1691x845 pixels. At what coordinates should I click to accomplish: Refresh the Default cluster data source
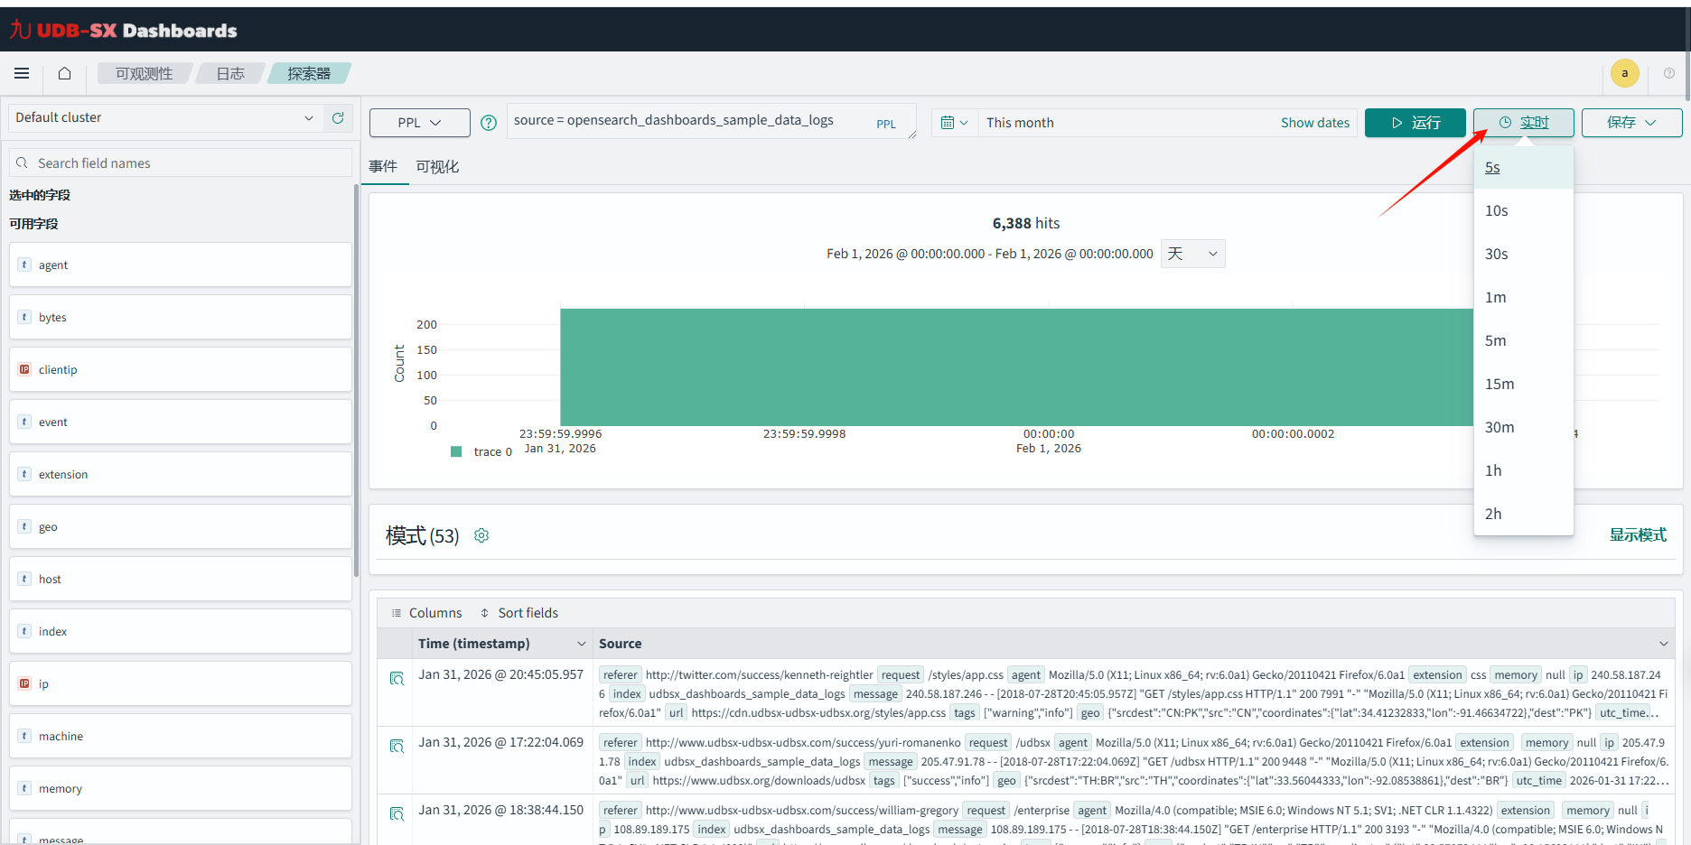(x=338, y=118)
